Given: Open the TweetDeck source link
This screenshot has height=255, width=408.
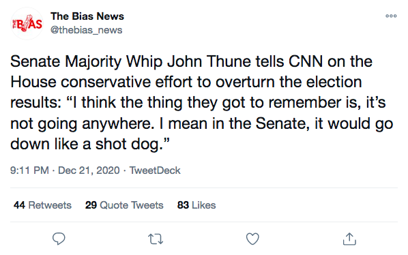Looking at the screenshot, I should click(x=155, y=170).
